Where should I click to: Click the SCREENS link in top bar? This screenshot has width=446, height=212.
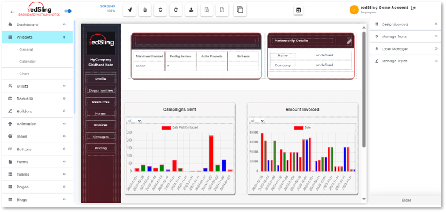pyautogui.click(x=107, y=6)
